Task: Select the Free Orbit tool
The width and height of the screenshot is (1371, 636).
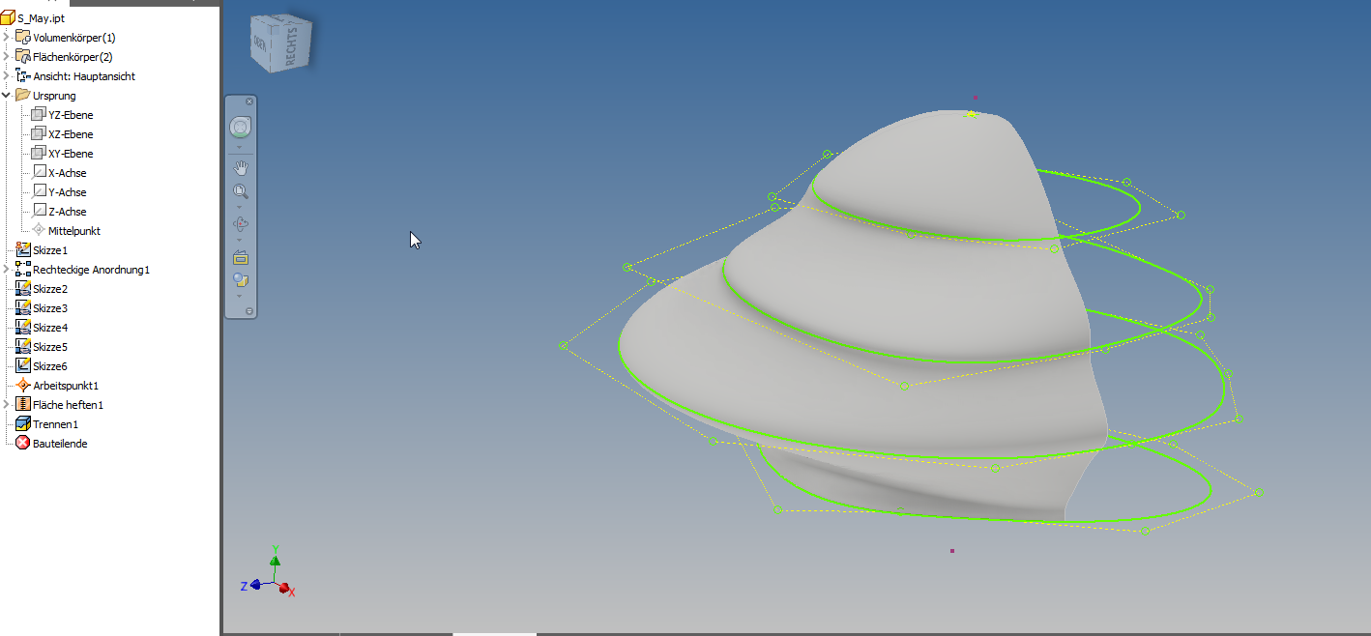Action: pos(240,222)
